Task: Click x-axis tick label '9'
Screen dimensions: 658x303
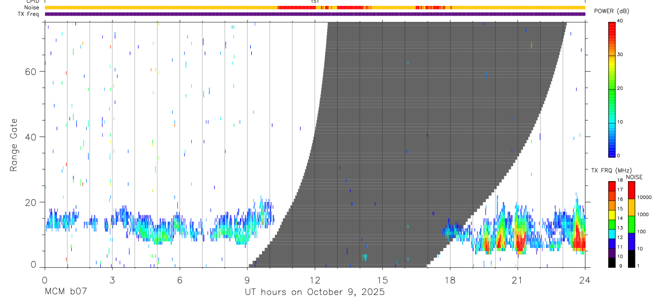Action: coord(247,279)
